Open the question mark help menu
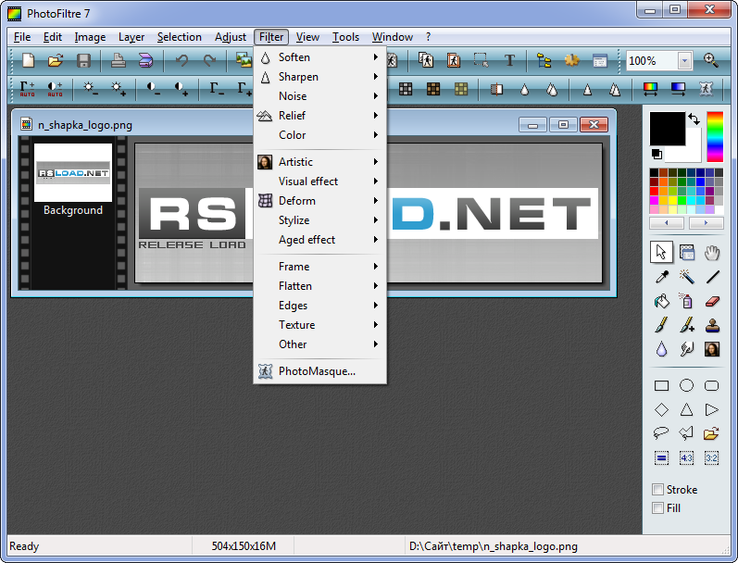The image size is (738, 563). pyautogui.click(x=428, y=37)
